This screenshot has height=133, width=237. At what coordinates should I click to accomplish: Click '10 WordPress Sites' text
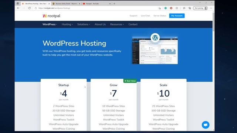click(114, 106)
